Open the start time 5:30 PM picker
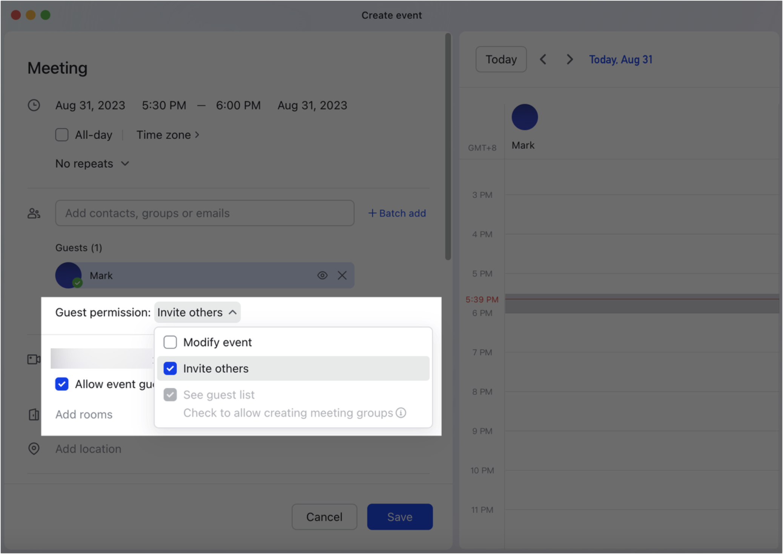 click(164, 105)
